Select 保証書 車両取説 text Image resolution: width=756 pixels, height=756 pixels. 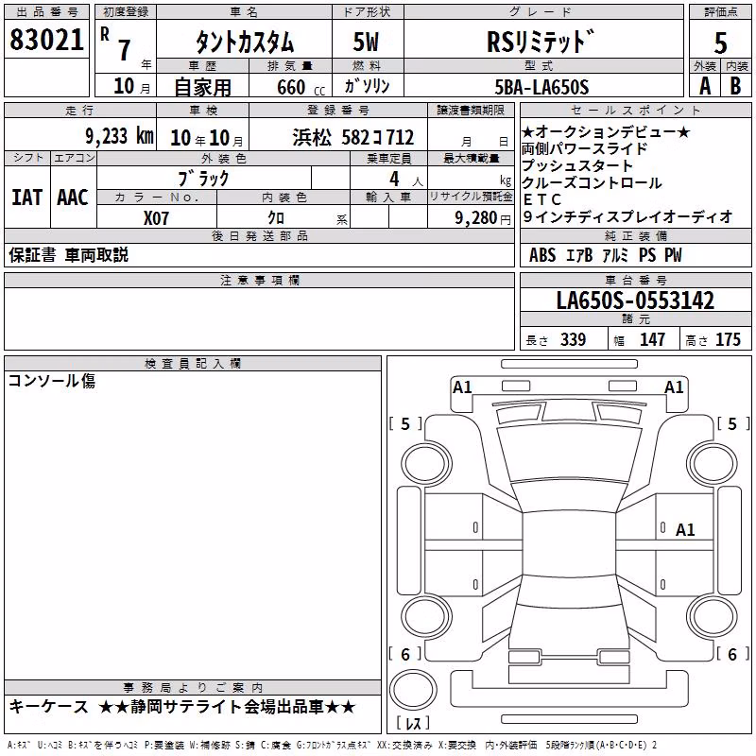(68, 255)
